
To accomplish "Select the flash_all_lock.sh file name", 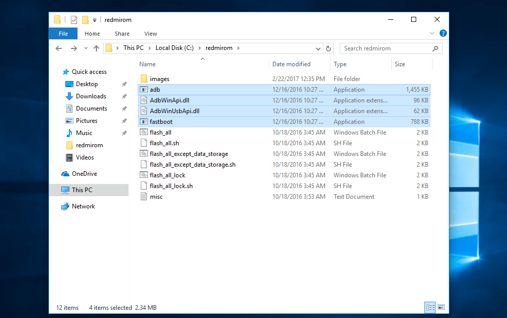I will (171, 186).
